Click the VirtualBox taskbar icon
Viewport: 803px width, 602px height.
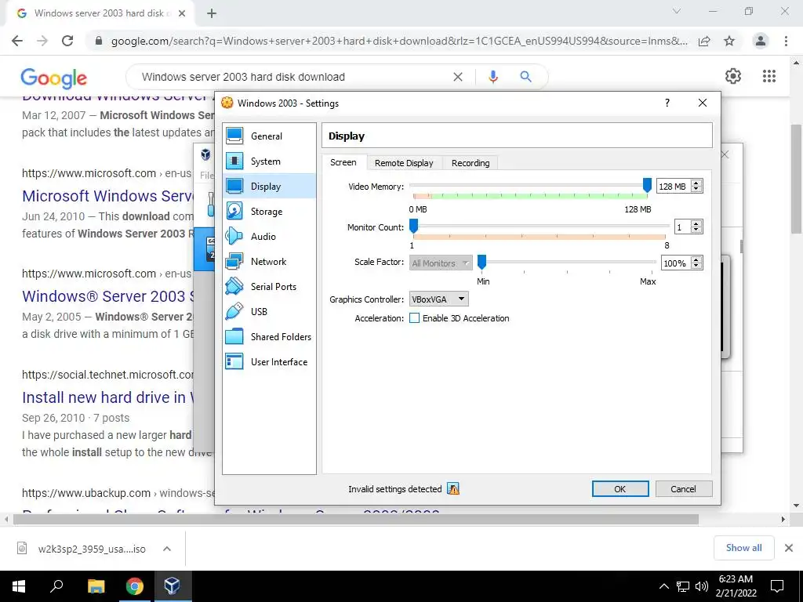(x=172, y=586)
